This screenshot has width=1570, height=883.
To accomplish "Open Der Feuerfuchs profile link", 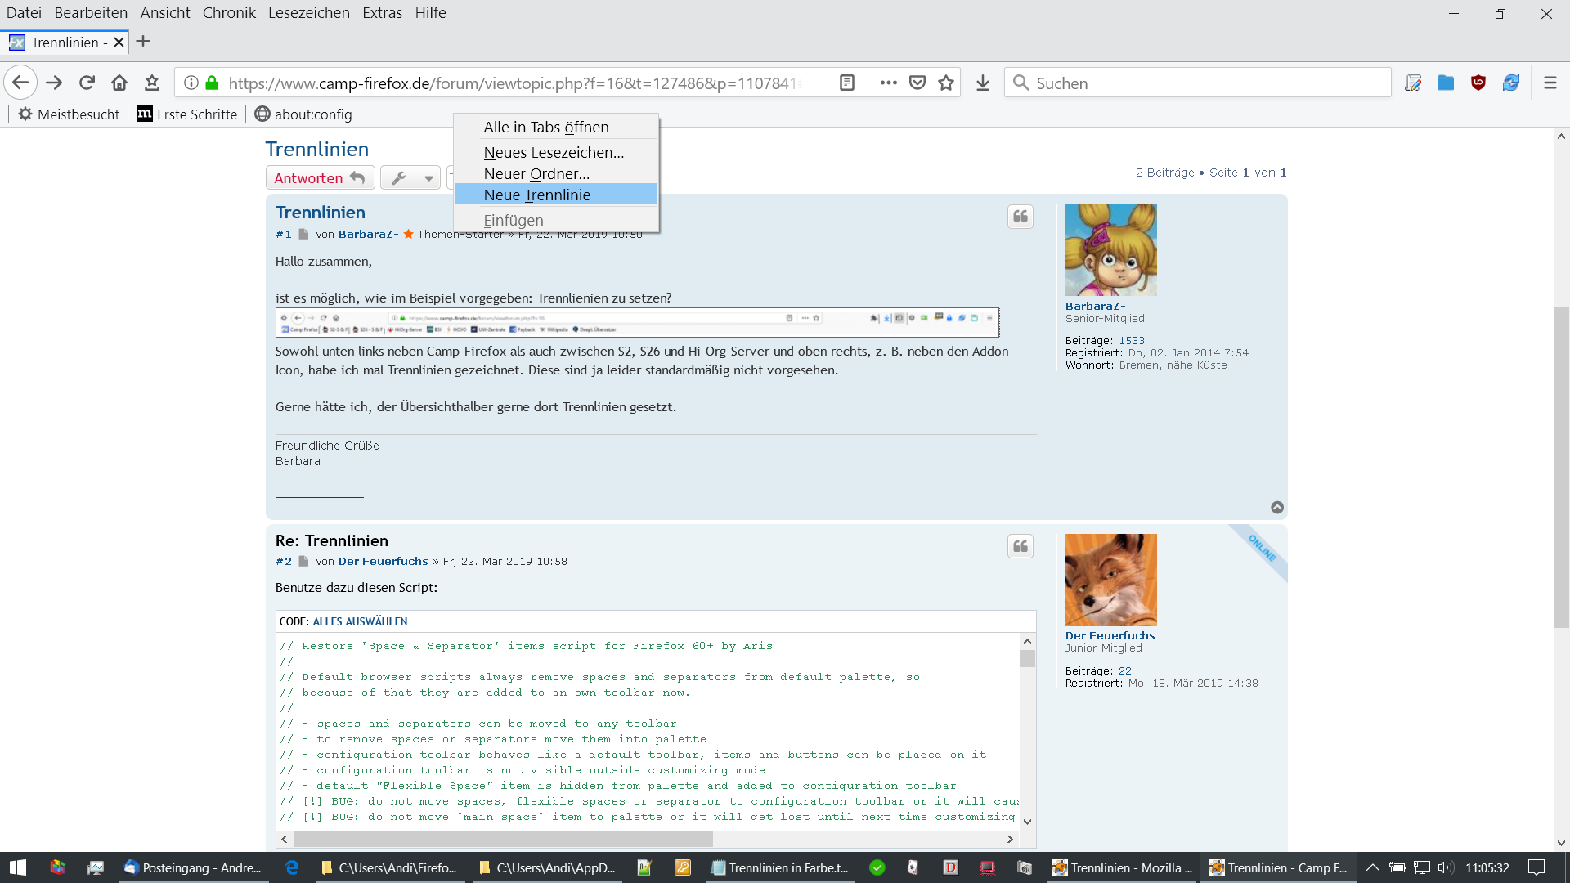I will coord(1110,635).
